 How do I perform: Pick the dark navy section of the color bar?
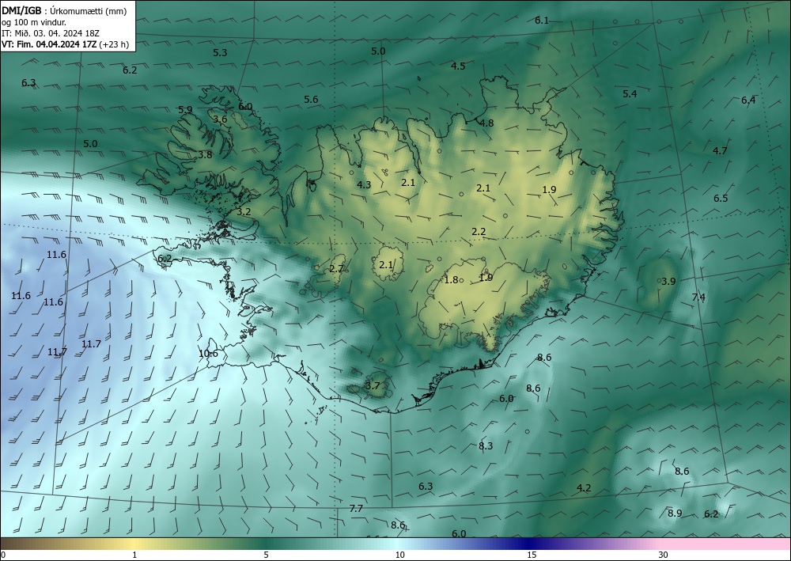[x=530, y=544]
